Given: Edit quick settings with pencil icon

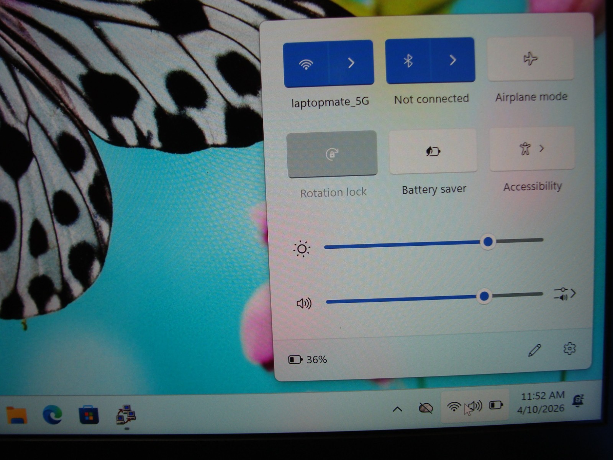Looking at the screenshot, I should [534, 350].
